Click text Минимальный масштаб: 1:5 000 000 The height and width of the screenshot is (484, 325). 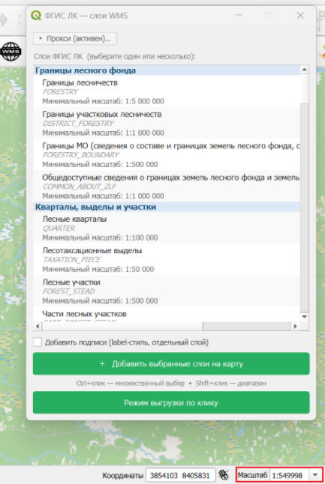[104, 101]
